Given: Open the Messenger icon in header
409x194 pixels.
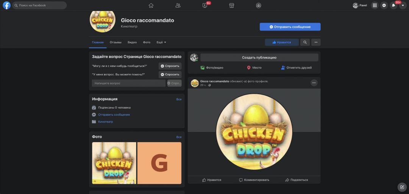Looking at the screenshot, I should pyautogui.click(x=384, y=5).
